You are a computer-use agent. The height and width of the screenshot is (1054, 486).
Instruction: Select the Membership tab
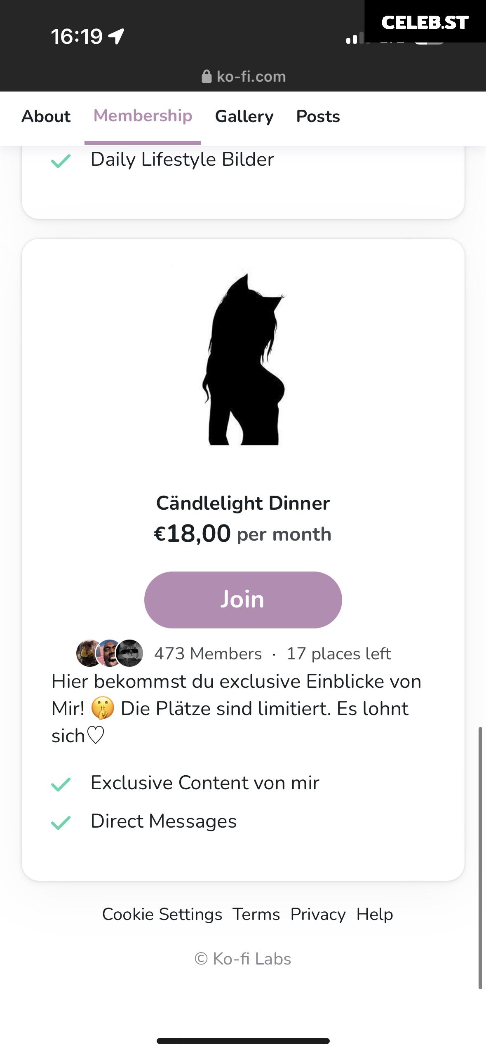tap(143, 116)
